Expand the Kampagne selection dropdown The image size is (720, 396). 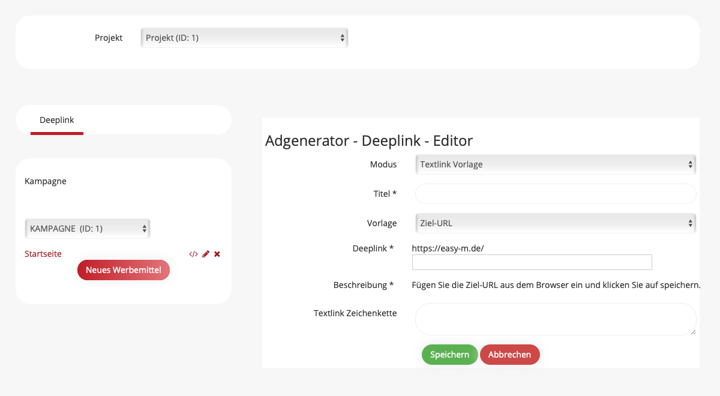click(88, 229)
